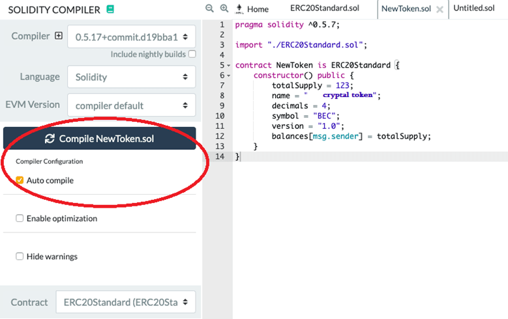The height and width of the screenshot is (319, 508).
Task: Click the Compile NewToken.sol button
Action: pyautogui.click(x=100, y=138)
